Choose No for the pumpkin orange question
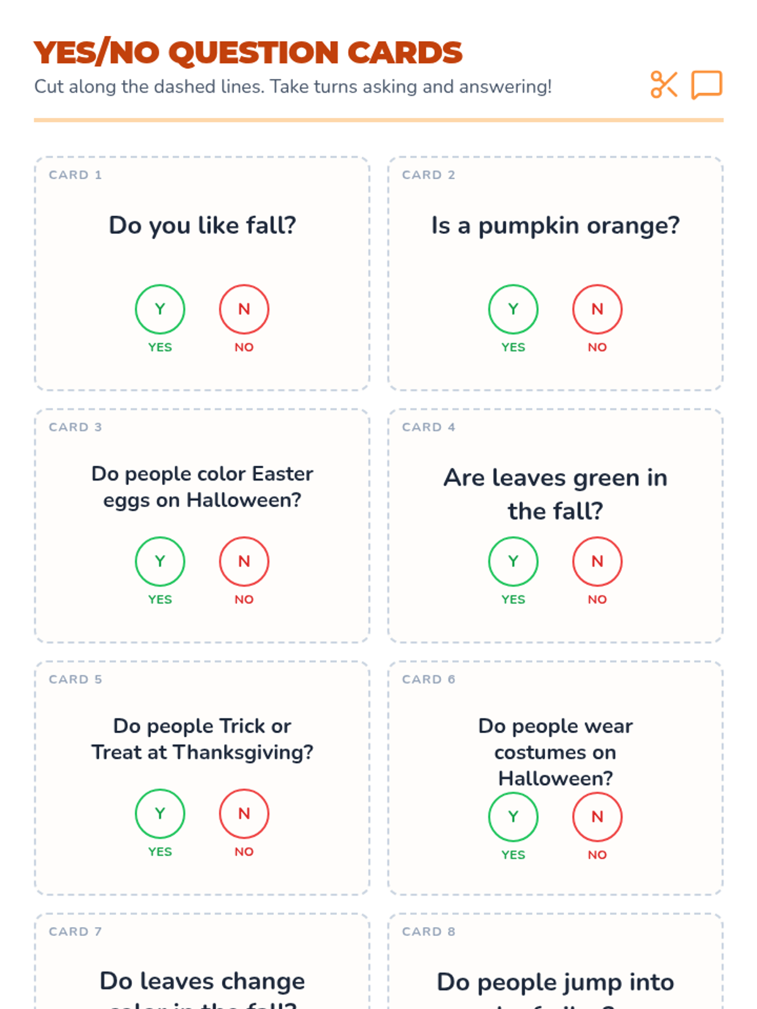 tap(597, 309)
